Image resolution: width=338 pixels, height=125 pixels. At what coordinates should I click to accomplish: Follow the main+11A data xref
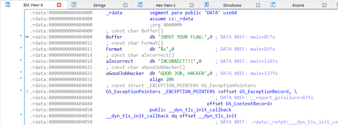point(264,61)
